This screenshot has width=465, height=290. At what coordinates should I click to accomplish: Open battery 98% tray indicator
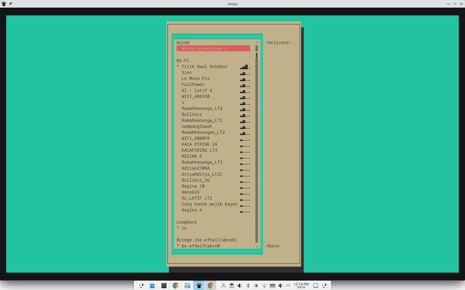272,286
